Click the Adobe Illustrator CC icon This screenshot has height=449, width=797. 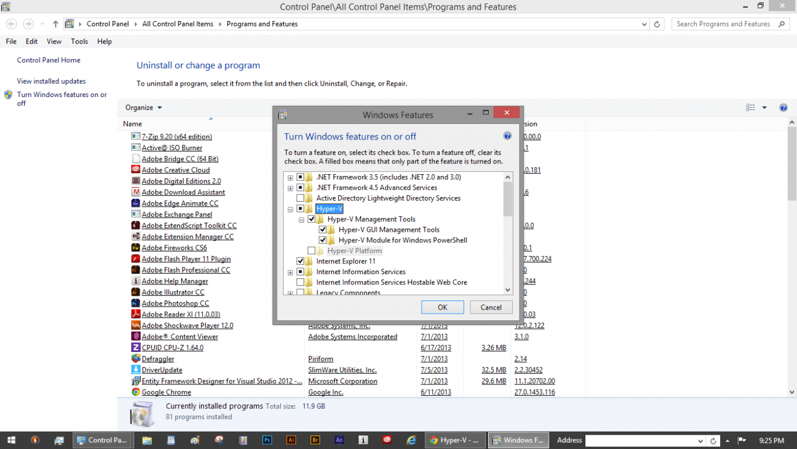point(136,292)
